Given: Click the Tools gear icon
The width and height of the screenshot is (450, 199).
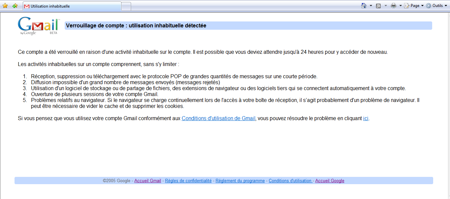Looking at the screenshot, I should click(429, 6).
